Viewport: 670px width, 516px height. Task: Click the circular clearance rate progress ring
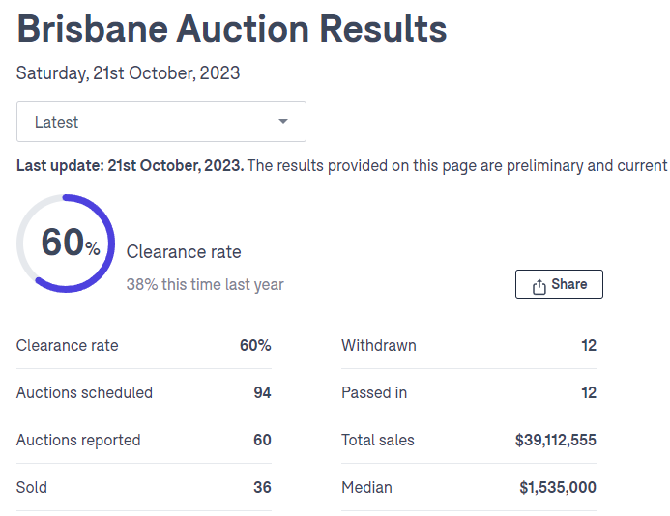[x=66, y=244]
